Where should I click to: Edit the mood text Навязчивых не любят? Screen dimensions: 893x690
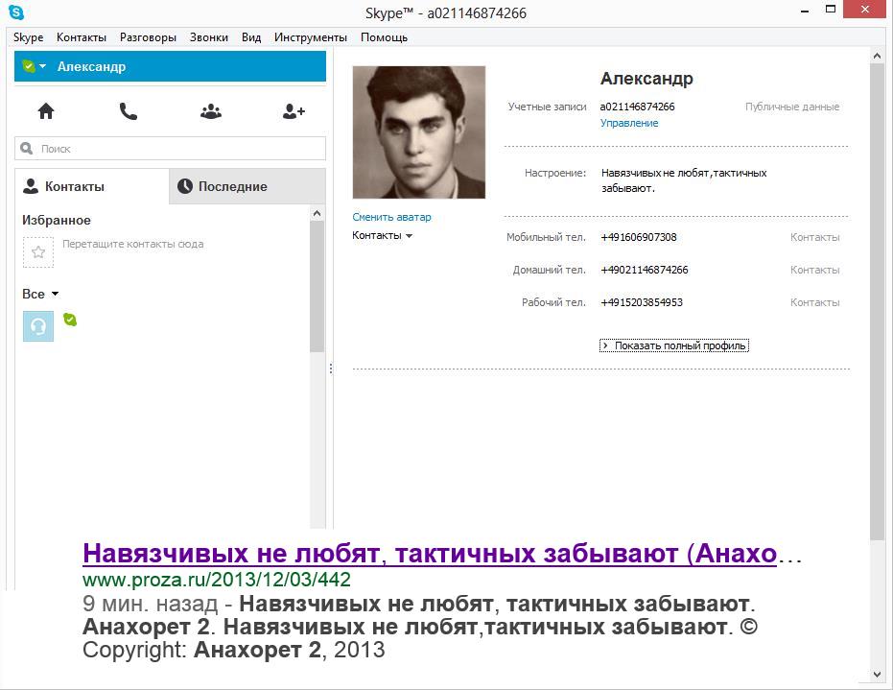[x=684, y=180]
